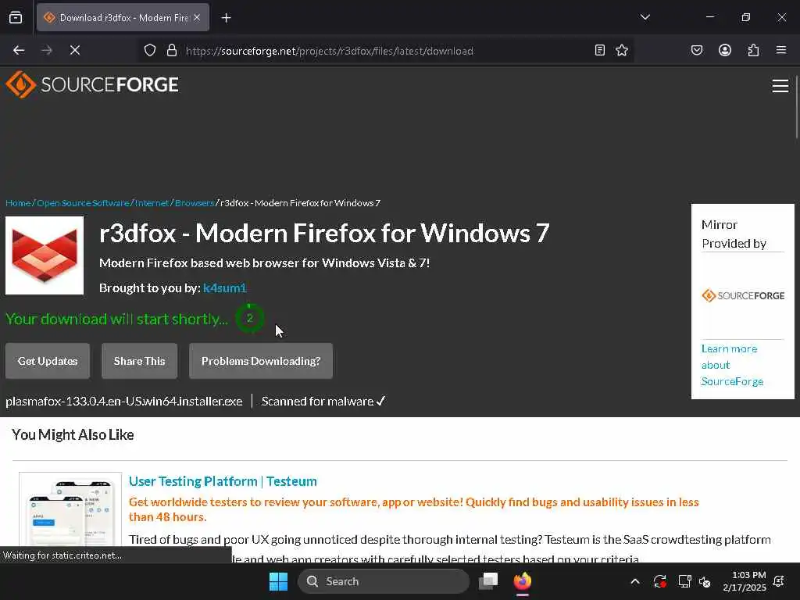Open the Internet breadcrumb link

[x=152, y=203]
